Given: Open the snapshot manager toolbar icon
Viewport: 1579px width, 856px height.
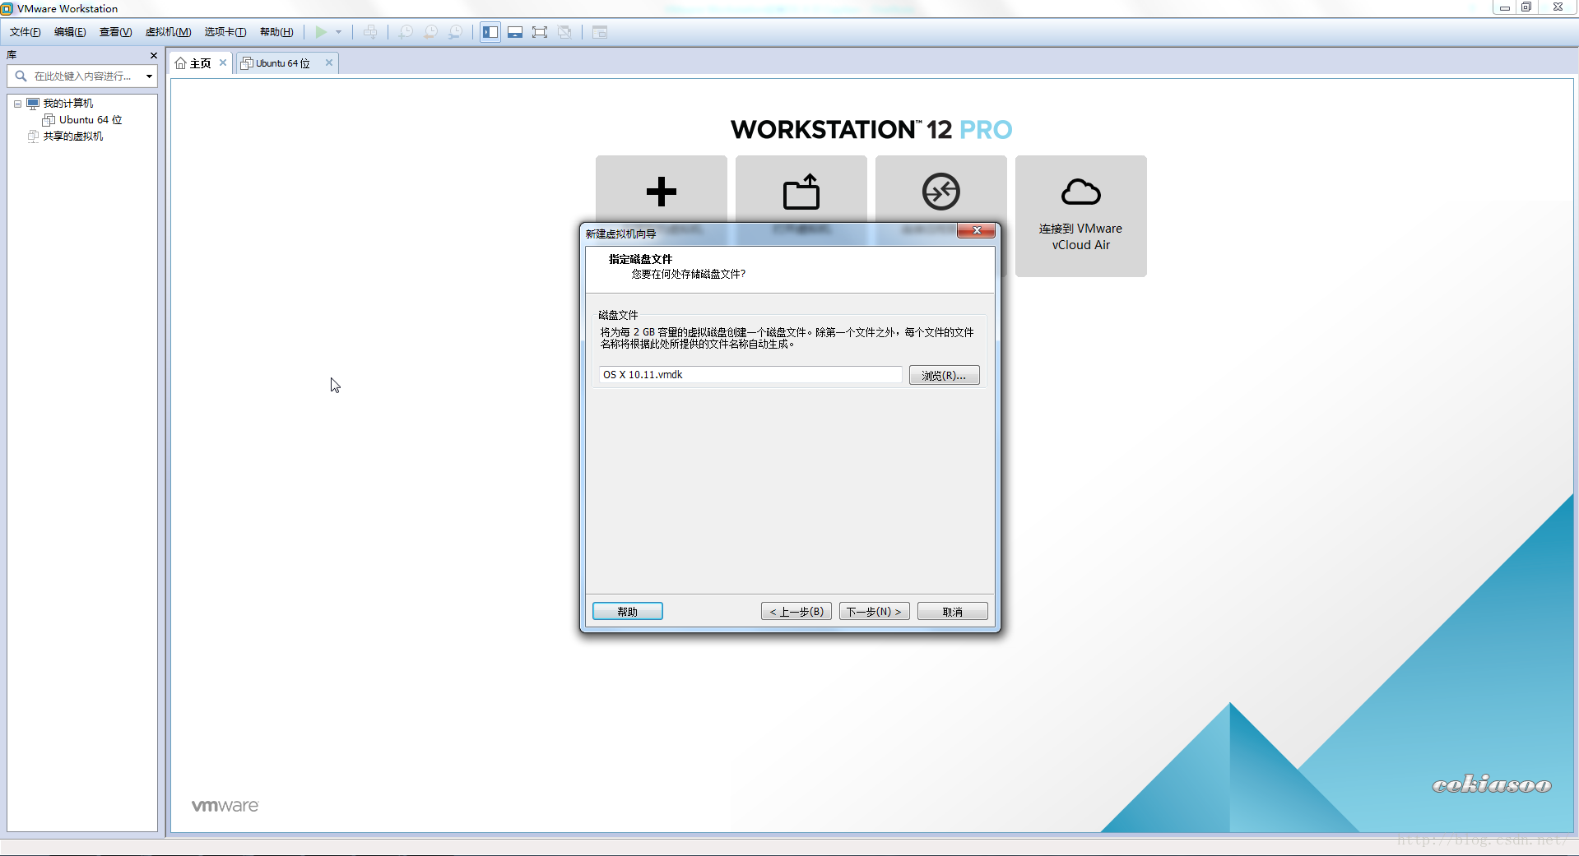Looking at the screenshot, I should point(455,32).
